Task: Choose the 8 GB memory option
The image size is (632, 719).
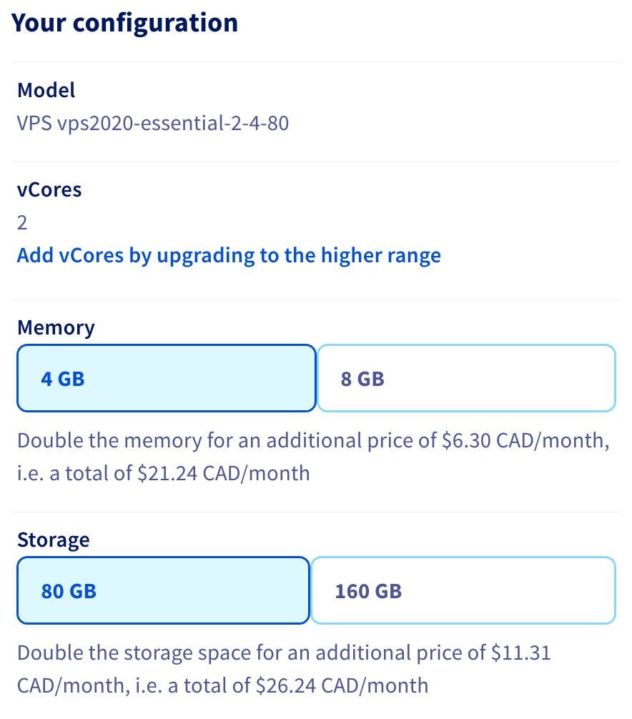Action: (466, 378)
